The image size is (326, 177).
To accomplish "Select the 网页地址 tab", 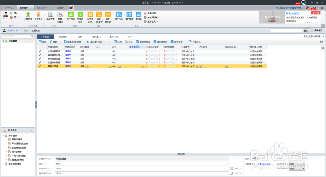I will click(63, 37).
